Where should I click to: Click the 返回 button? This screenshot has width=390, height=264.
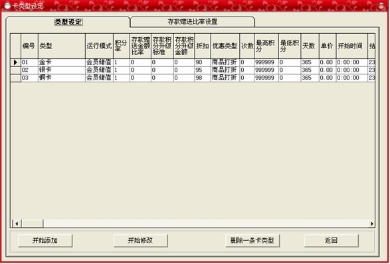point(331,240)
